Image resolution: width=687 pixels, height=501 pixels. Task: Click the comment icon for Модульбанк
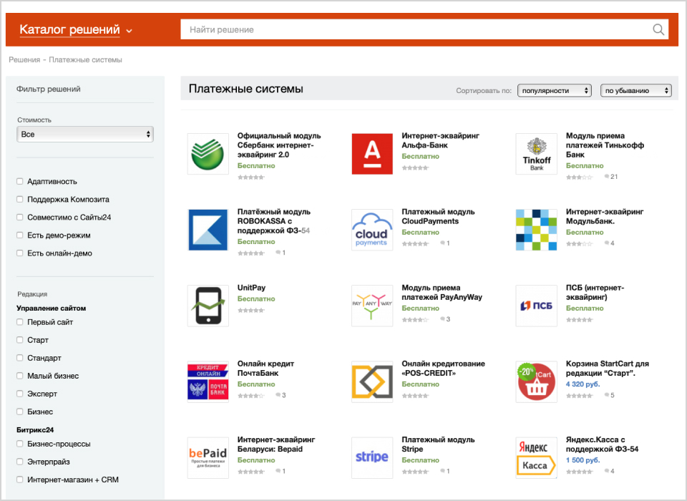pos(607,243)
